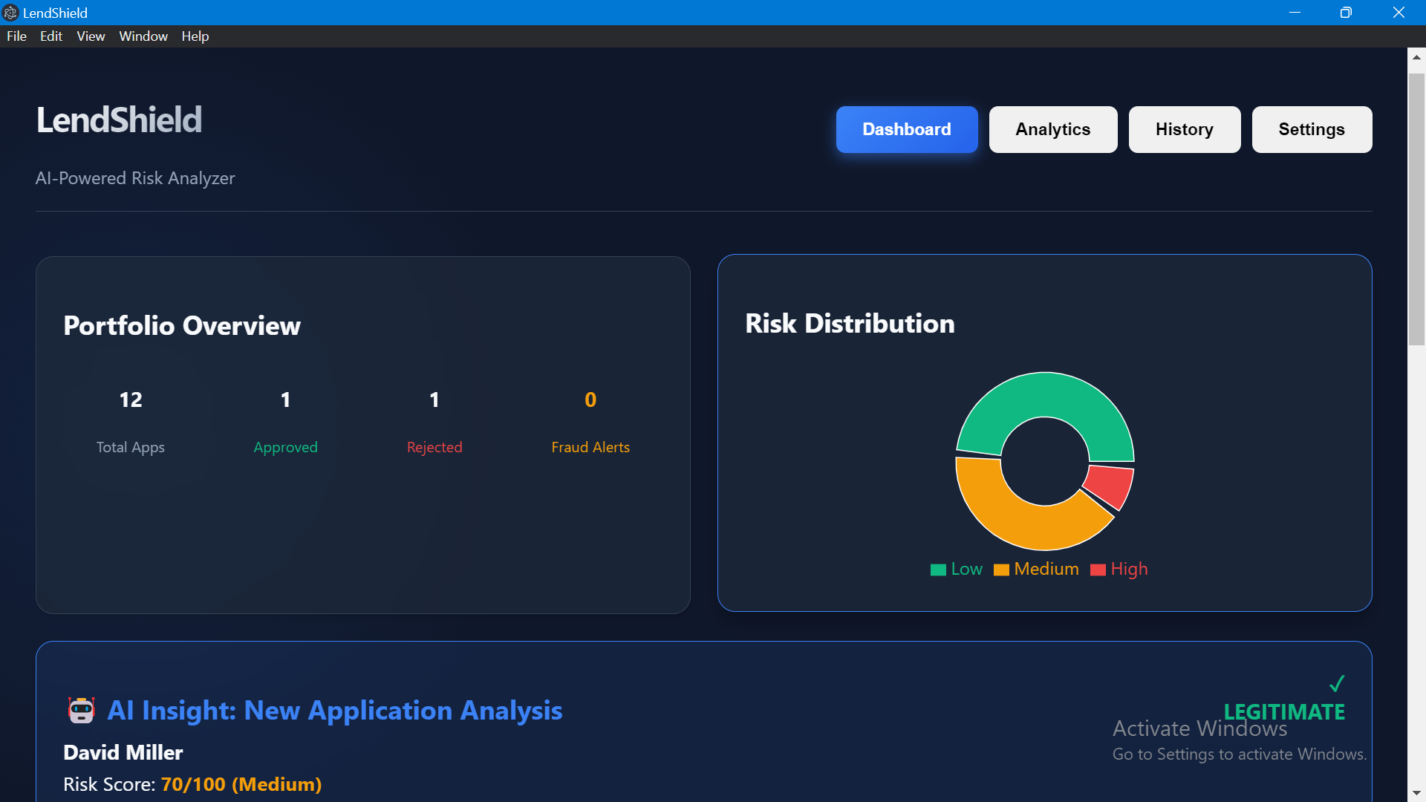Select the Dashboard button
1426x802 pixels.
point(906,129)
